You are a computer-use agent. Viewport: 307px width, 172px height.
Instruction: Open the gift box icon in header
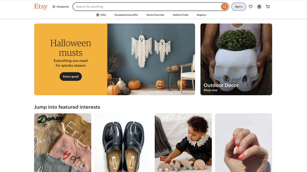point(259,7)
